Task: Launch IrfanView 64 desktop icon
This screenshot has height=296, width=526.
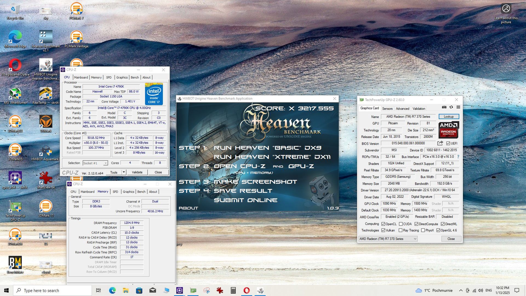Action: click(46, 180)
